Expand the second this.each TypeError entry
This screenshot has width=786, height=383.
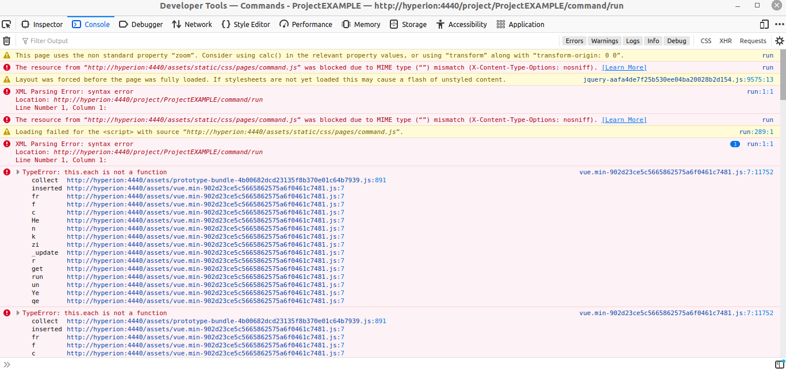coord(17,313)
